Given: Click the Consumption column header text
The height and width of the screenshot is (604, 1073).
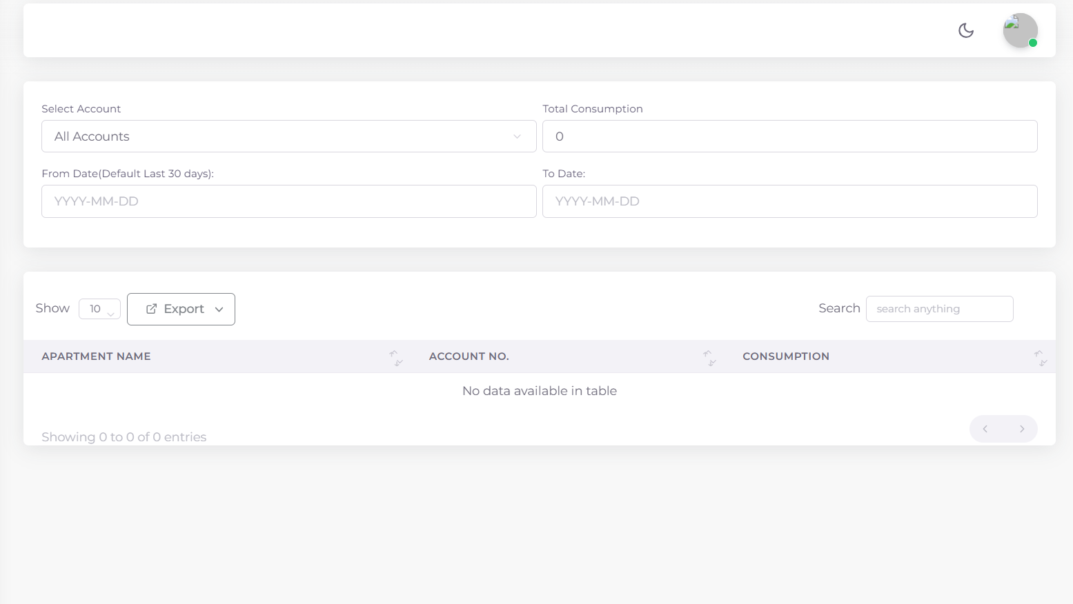Looking at the screenshot, I should [786, 356].
